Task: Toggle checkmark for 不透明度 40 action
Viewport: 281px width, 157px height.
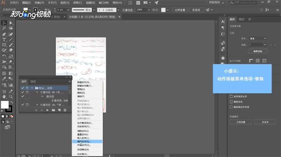Action: point(22,105)
